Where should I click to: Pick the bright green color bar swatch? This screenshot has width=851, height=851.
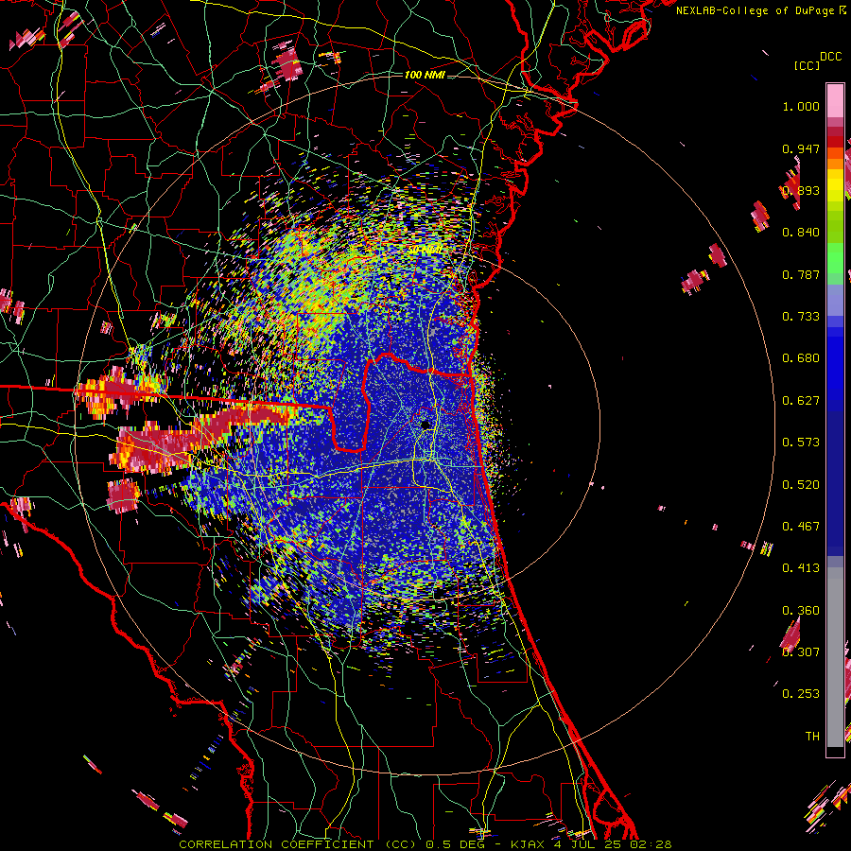835,258
